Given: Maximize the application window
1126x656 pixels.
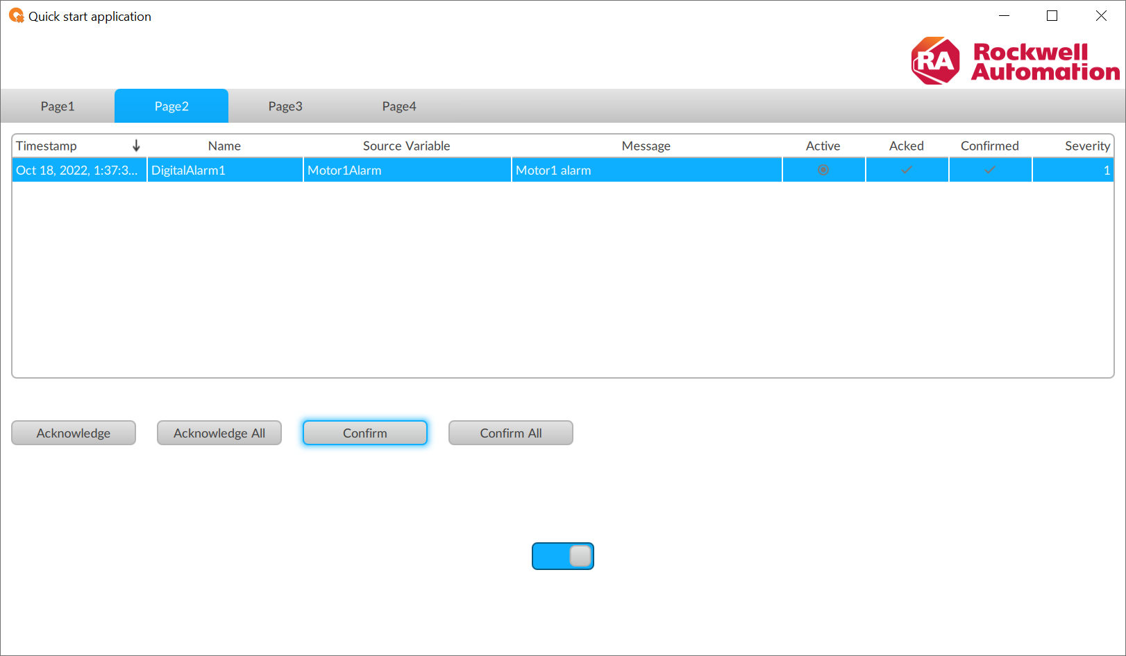Looking at the screenshot, I should (1052, 16).
